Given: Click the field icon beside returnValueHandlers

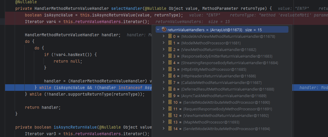Looking at the screenshot, I should (164, 29).
